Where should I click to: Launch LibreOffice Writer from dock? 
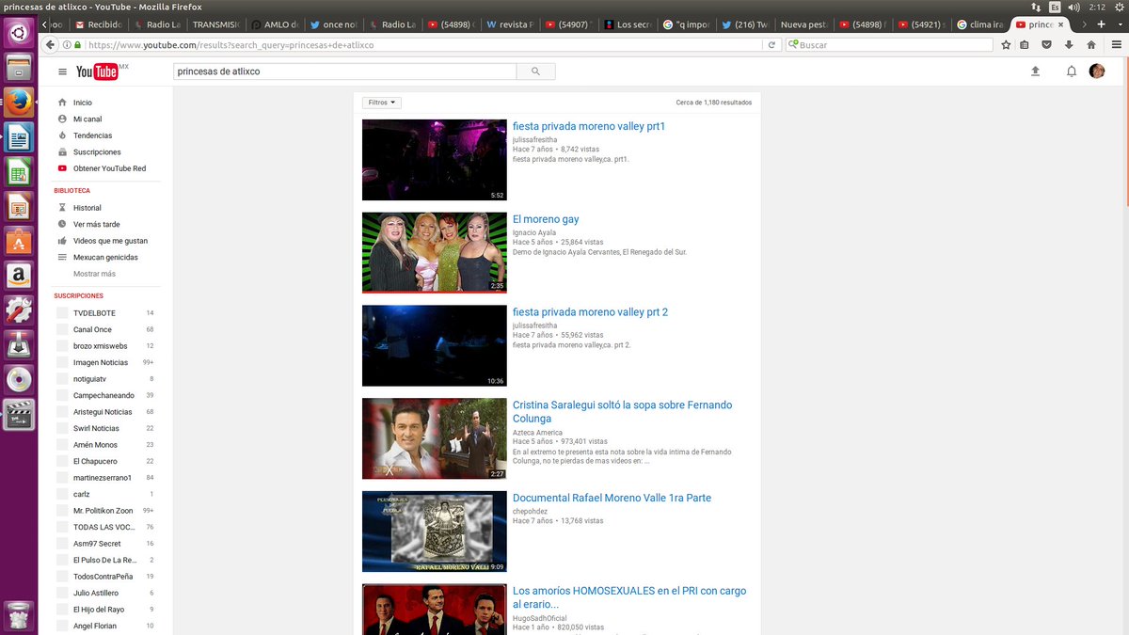point(19,138)
